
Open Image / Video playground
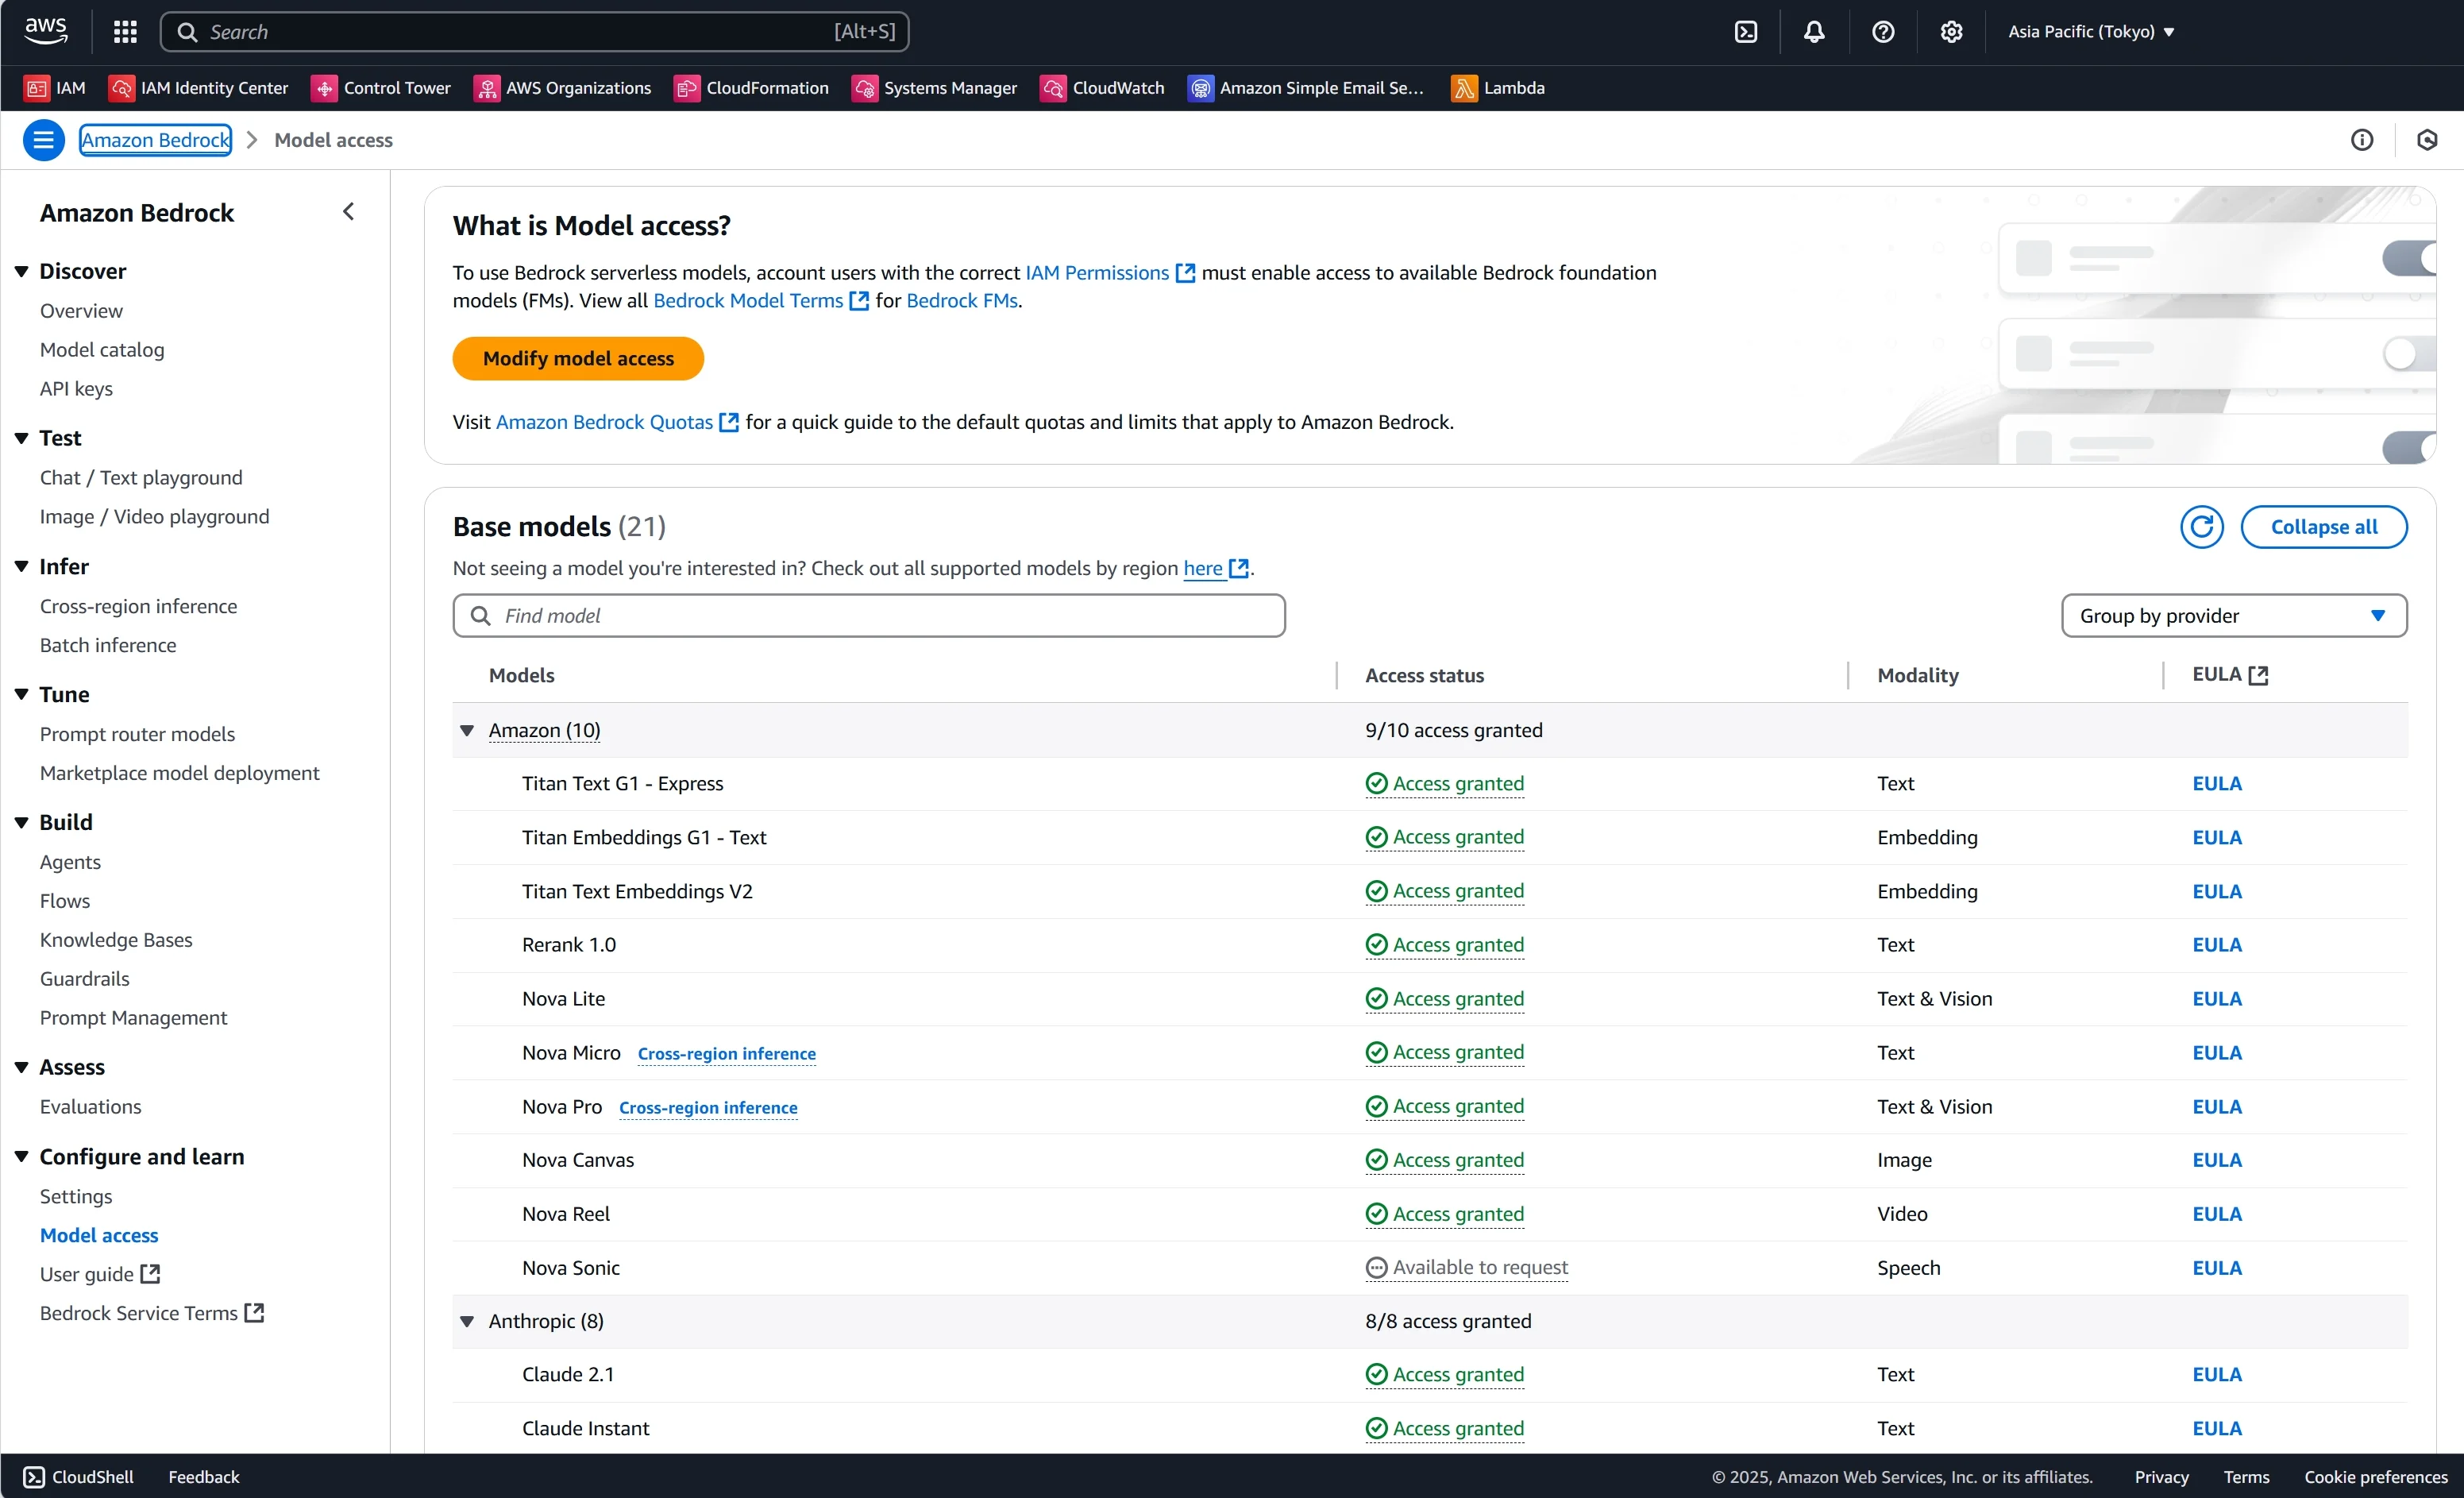[x=155, y=517]
